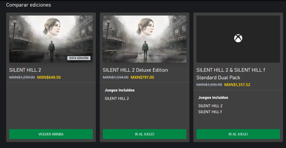Click the MXN$797.00 discounted price
286x148 pixels.
142,77
